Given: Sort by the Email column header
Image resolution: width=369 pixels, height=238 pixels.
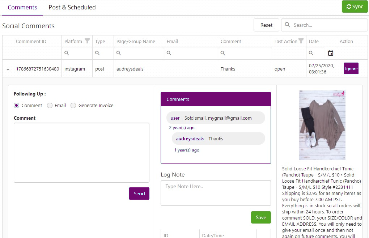Looking at the screenshot, I should pos(172,41).
